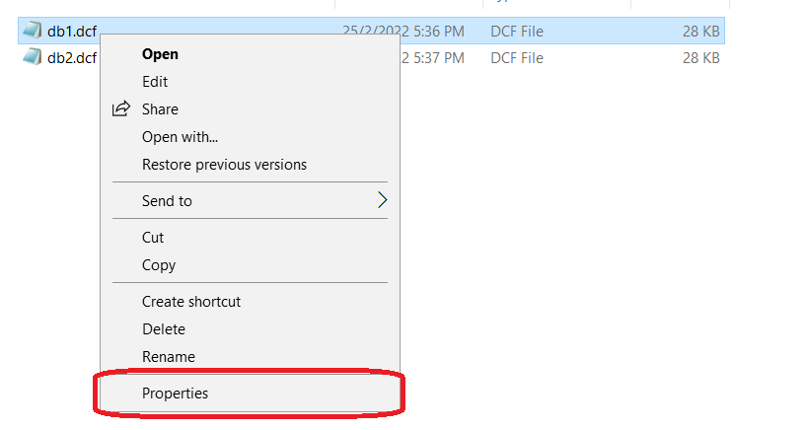This screenshot has width=807, height=430.
Task: Click DCF File type of db2.dcf
Action: click(517, 58)
